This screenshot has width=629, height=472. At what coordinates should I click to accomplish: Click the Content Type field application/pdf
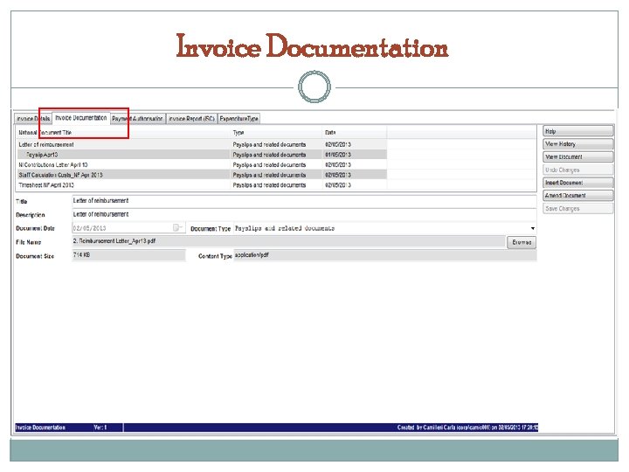click(384, 255)
